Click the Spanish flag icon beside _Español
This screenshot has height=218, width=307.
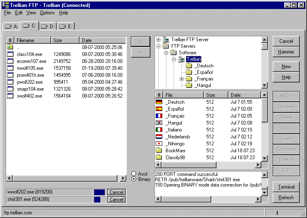[x=159, y=109]
